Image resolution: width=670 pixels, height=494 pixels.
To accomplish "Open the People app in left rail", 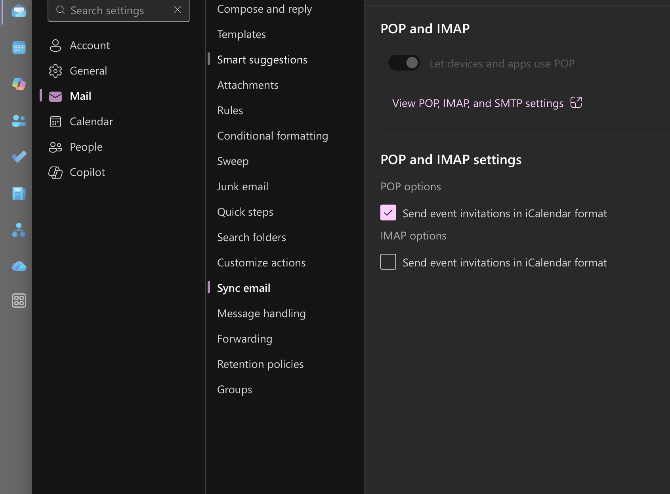I will [19, 121].
